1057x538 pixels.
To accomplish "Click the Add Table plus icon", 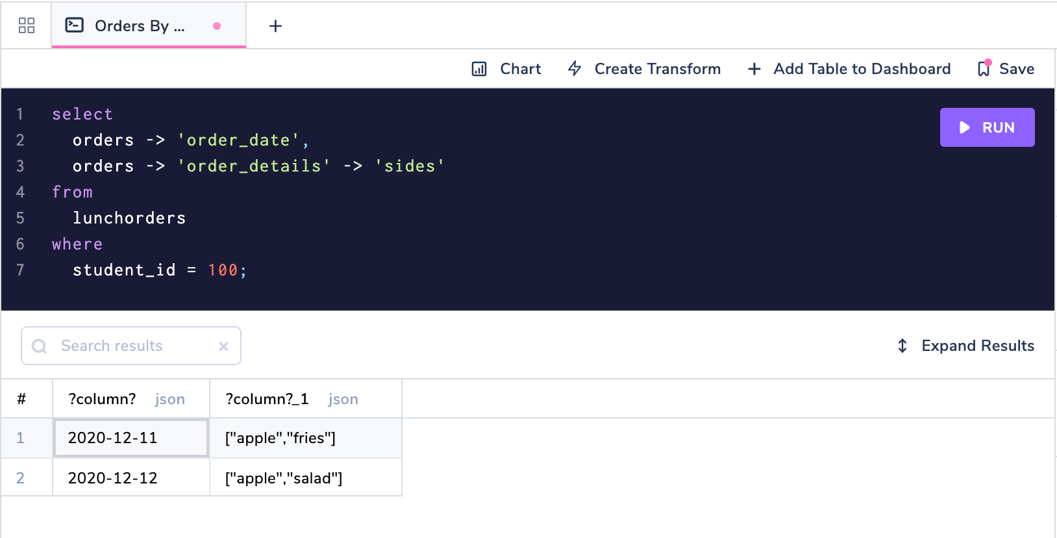I will click(x=754, y=69).
